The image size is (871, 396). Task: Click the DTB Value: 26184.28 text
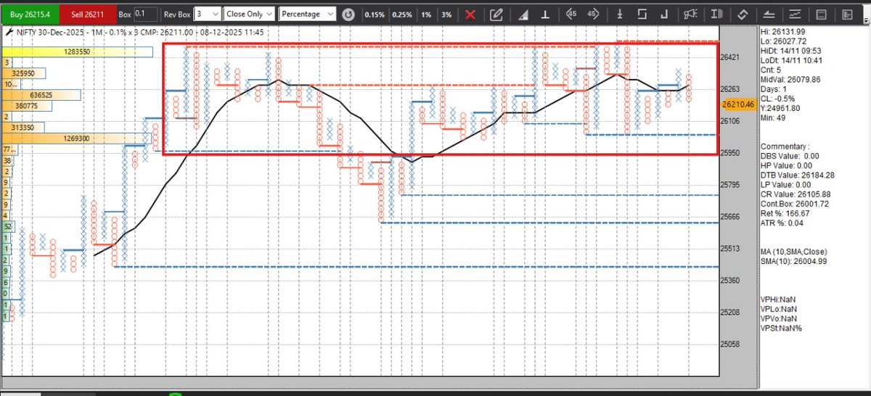coord(797,175)
